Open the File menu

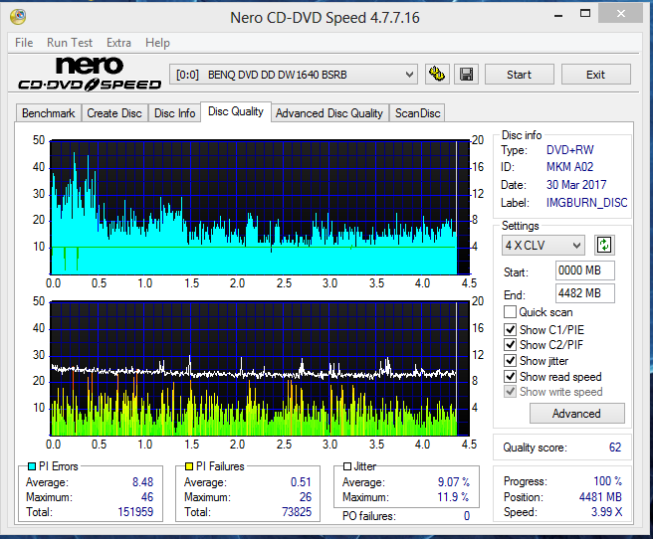(24, 43)
